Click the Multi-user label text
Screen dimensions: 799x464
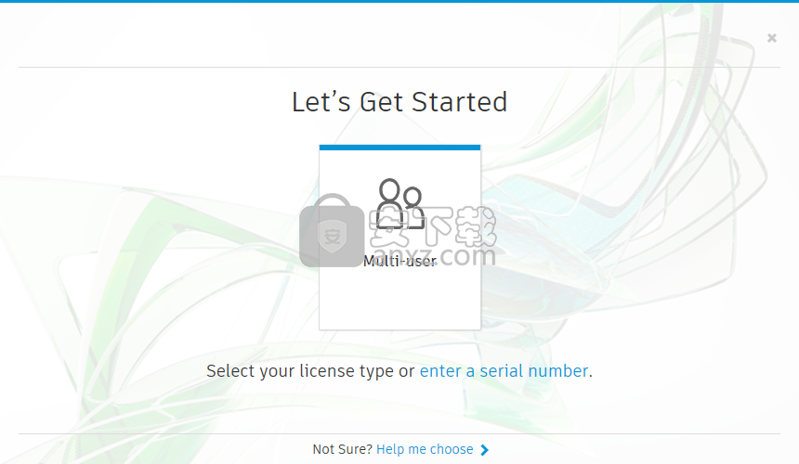tap(400, 261)
